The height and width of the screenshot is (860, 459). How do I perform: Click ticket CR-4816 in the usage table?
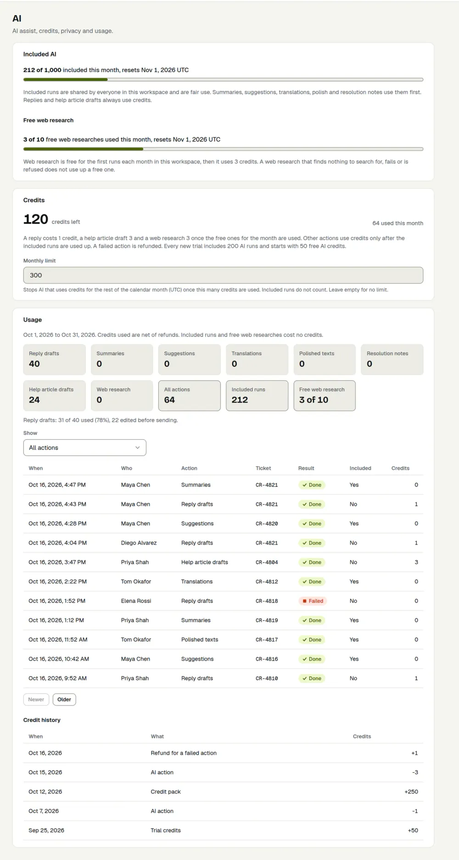tap(267, 659)
